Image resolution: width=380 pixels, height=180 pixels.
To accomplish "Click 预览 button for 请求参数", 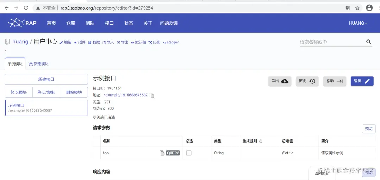I will click(x=369, y=129).
